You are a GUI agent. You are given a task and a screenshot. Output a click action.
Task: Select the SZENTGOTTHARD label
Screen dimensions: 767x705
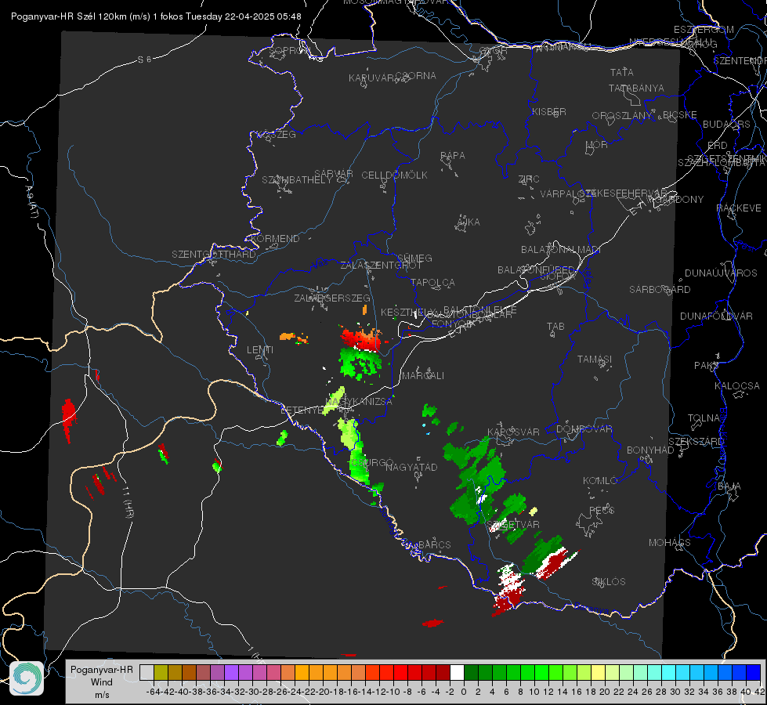[214, 255]
